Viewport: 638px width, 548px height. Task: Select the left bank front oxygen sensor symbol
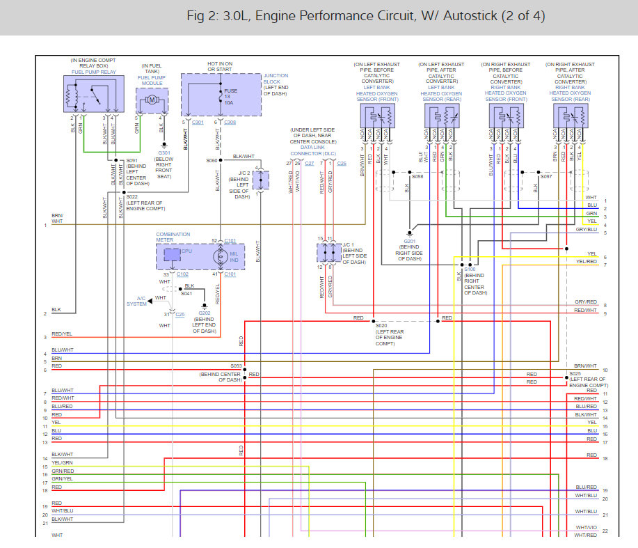(378, 116)
